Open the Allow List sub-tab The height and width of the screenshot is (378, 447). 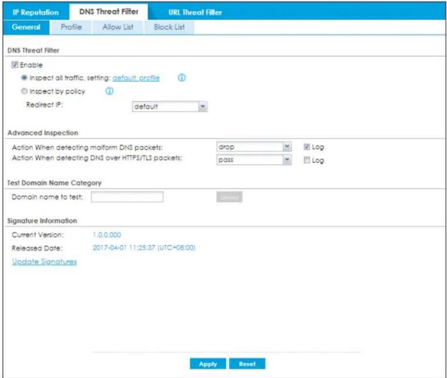(x=118, y=27)
